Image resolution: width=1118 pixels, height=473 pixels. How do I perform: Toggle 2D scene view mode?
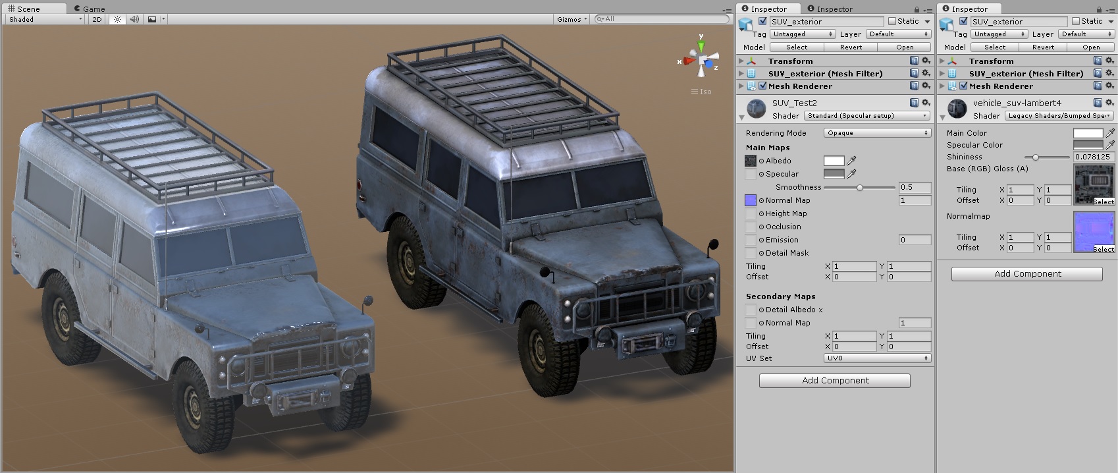(x=97, y=19)
